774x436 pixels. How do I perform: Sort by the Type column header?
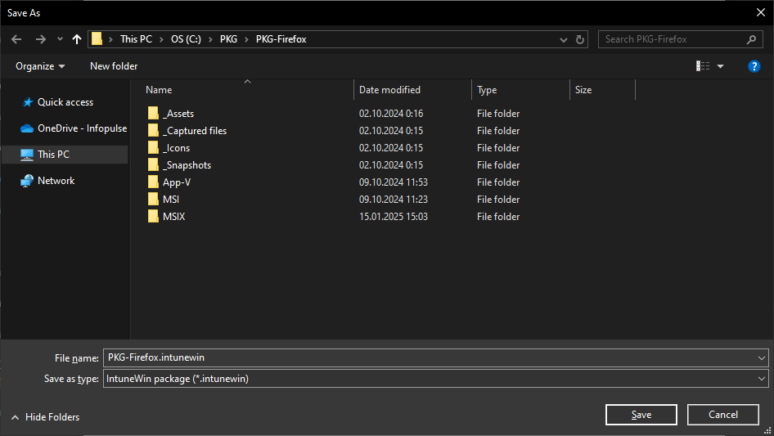pyautogui.click(x=487, y=90)
